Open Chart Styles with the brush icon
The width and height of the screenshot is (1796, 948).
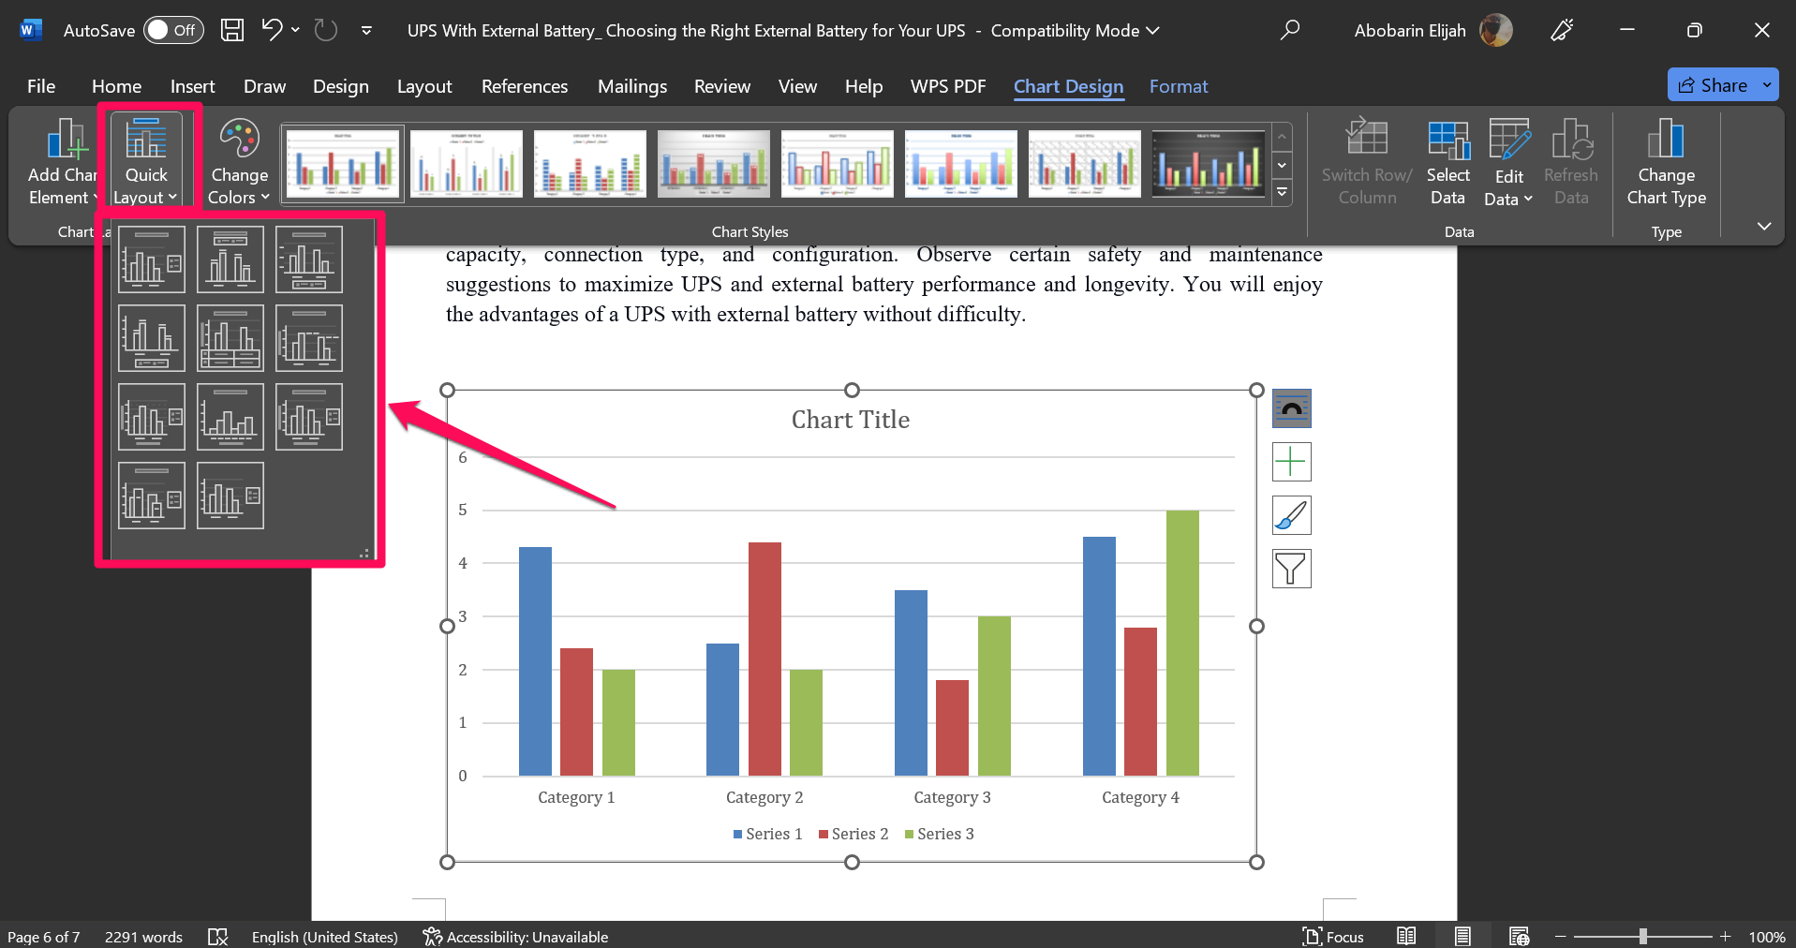1291,514
